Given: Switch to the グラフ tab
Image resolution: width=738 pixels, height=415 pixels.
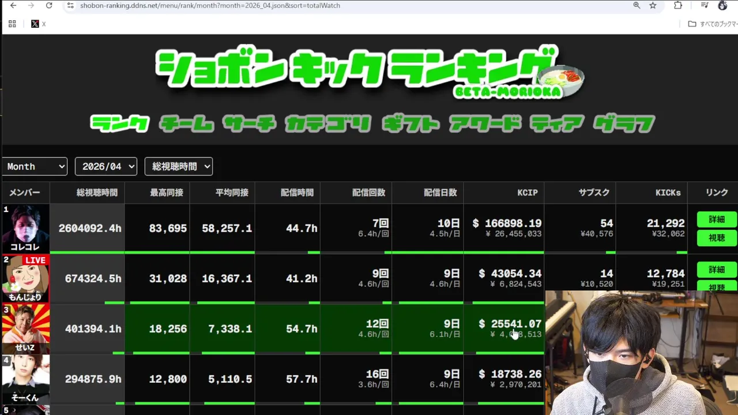Looking at the screenshot, I should pos(624,123).
